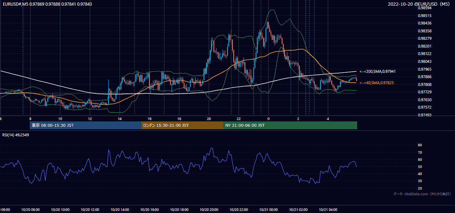Viewport: 455px width, 213px height.
Task: Click the 10/20 20:00 bottom time label
Action: click(x=209, y=209)
